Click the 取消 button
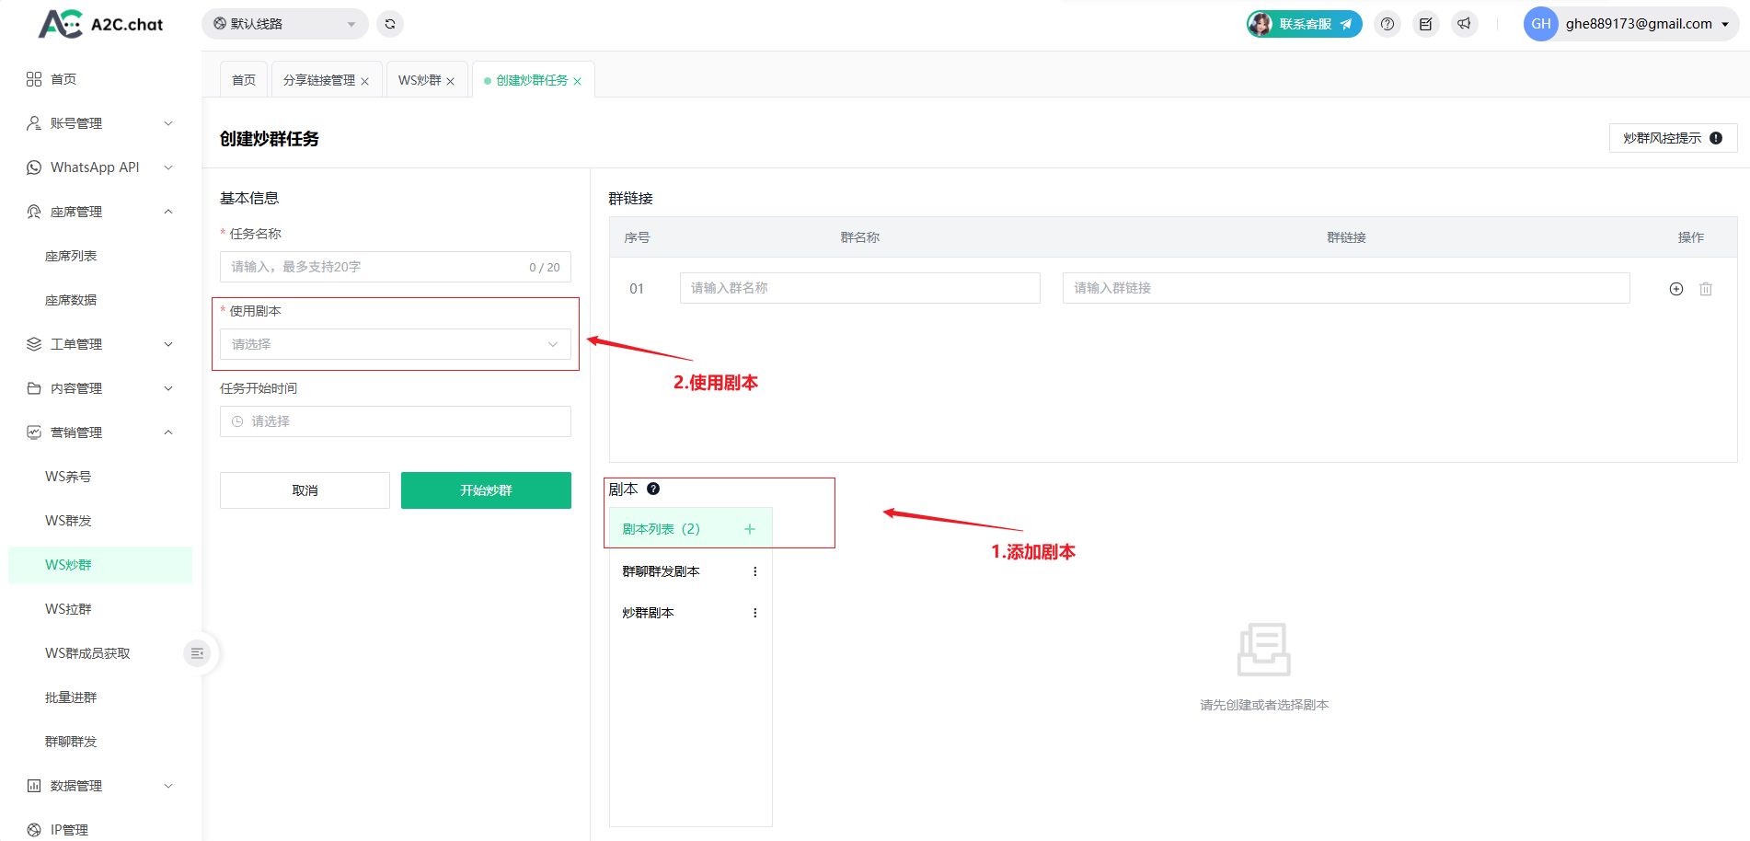 pos(305,490)
